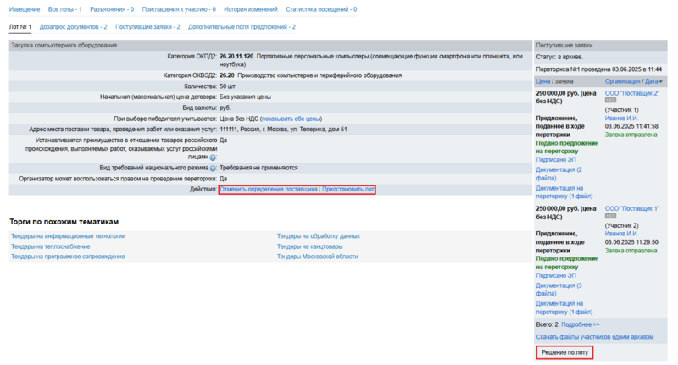The width and height of the screenshot is (678, 365).
Task: Sort bids by 'Цена' column link
Action: click(543, 81)
